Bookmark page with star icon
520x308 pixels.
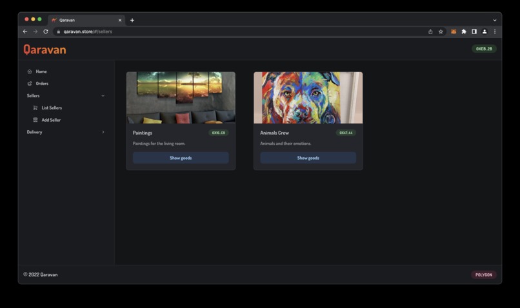(441, 32)
